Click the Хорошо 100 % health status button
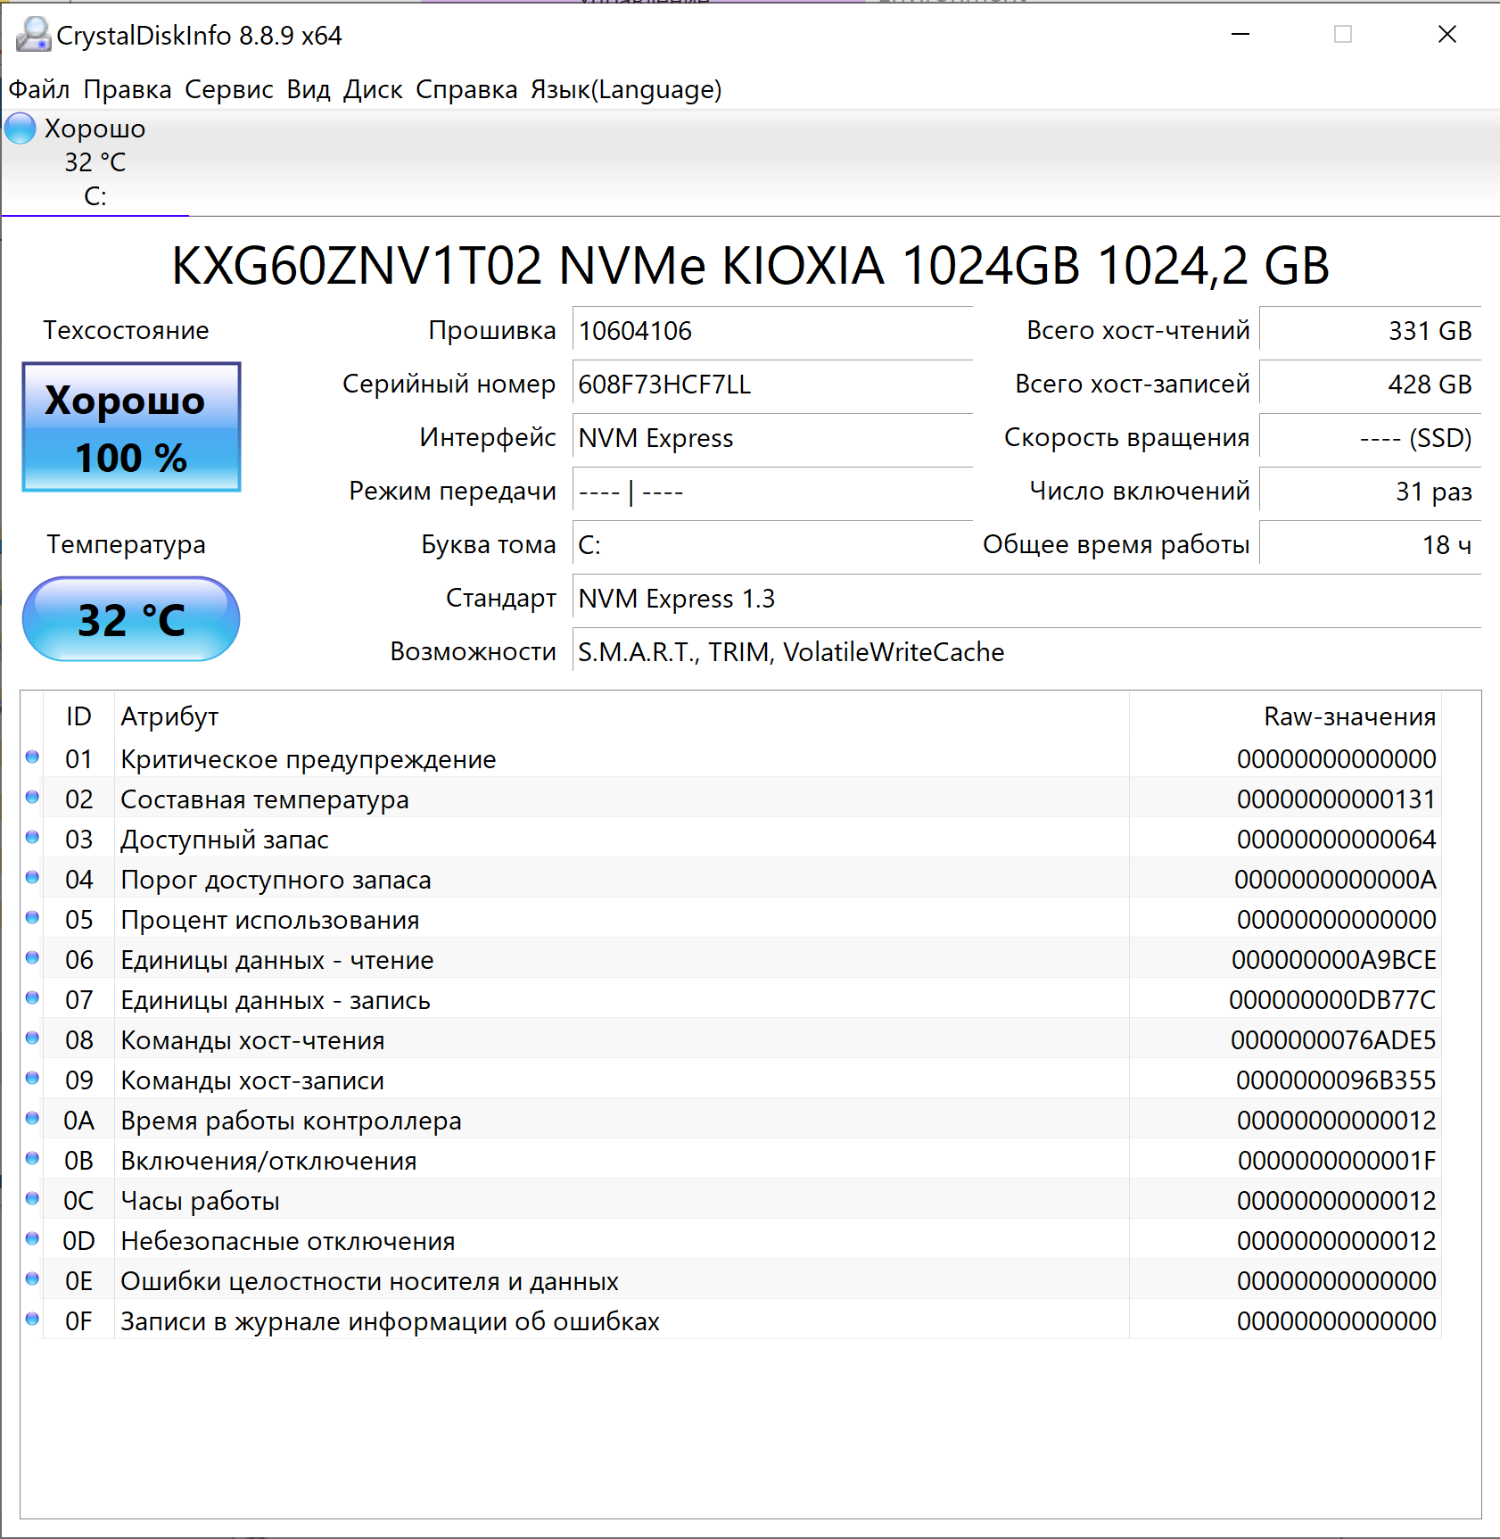1500x1539 pixels. [x=131, y=427]
